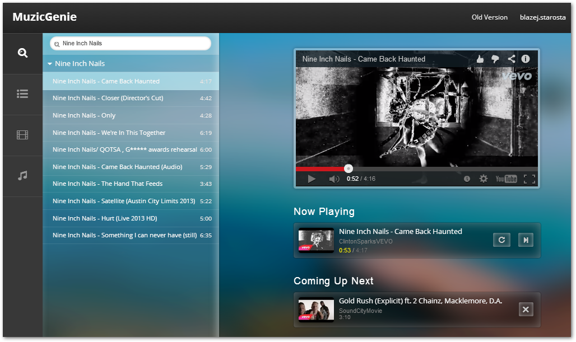Mute the video player volume

point(334,179)
